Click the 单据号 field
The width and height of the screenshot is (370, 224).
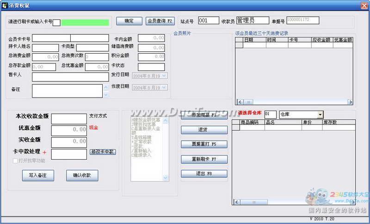click(303, 20)
